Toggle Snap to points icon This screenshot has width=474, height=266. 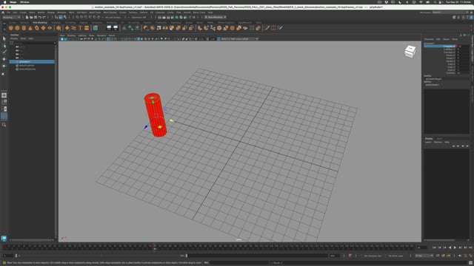pos(86,18)
